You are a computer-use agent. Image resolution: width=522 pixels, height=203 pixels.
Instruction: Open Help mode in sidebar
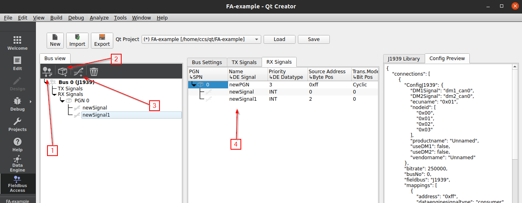[x=18, y=144]
